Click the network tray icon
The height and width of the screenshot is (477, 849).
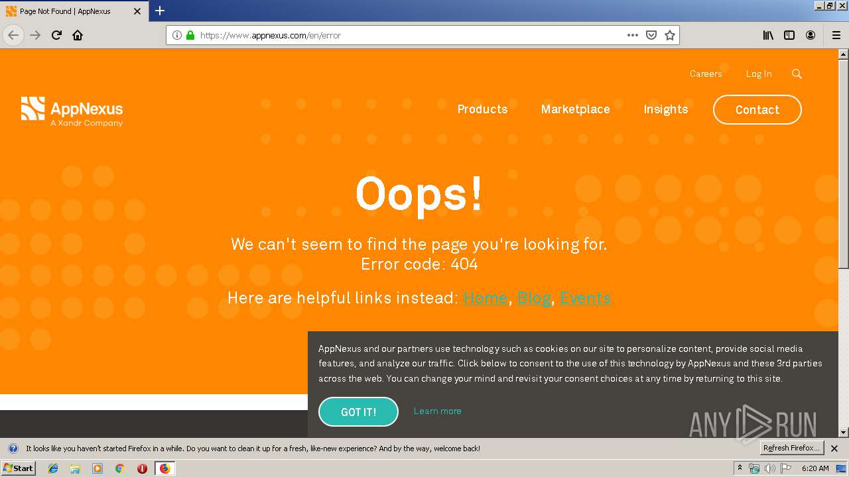click(x=754, y=468)
